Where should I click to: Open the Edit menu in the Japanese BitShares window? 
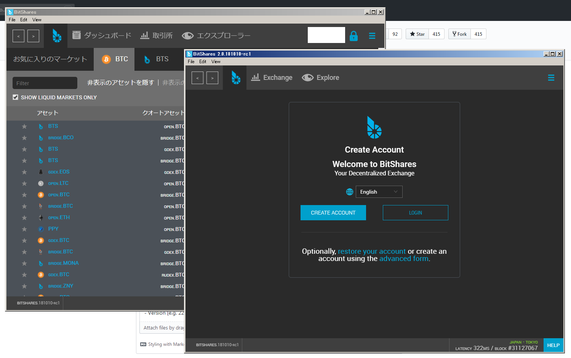pyautogui.click(x=24, y=20)
